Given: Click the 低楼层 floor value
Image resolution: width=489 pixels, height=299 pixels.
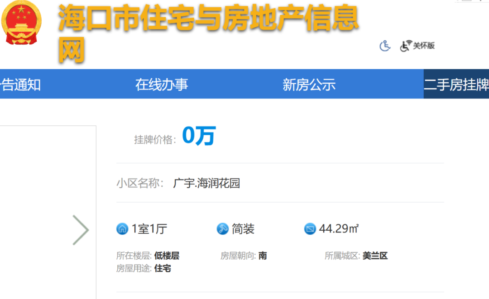Looking at the screenshot, I should (x=167, y=256).
